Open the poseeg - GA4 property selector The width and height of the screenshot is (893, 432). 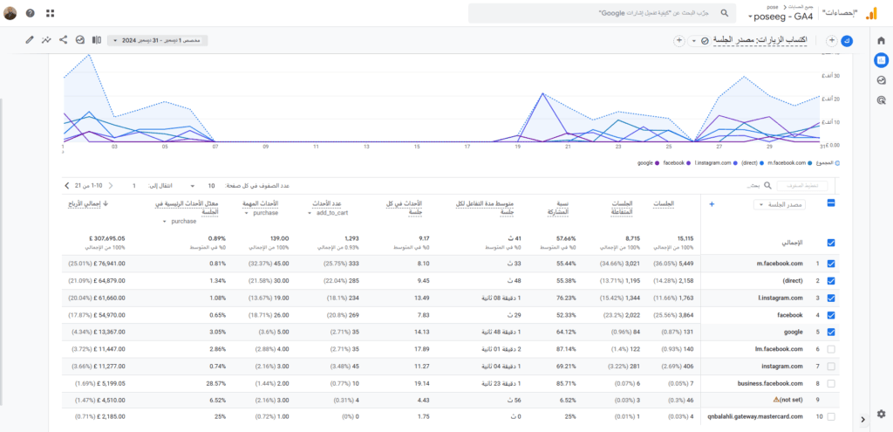tap(781, 17)
